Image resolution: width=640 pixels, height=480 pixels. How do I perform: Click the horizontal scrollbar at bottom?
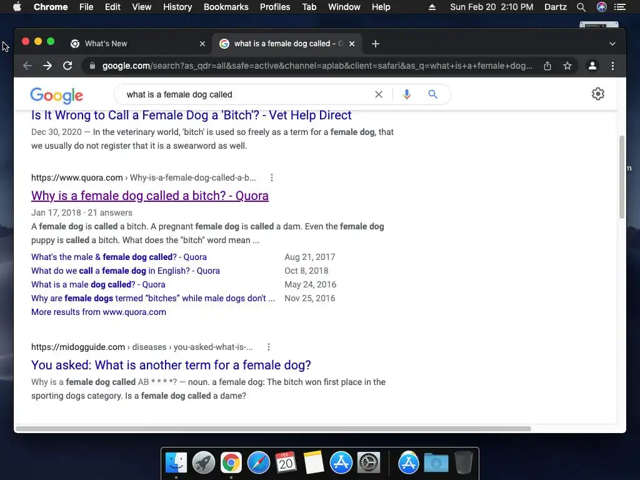(272, 429)
